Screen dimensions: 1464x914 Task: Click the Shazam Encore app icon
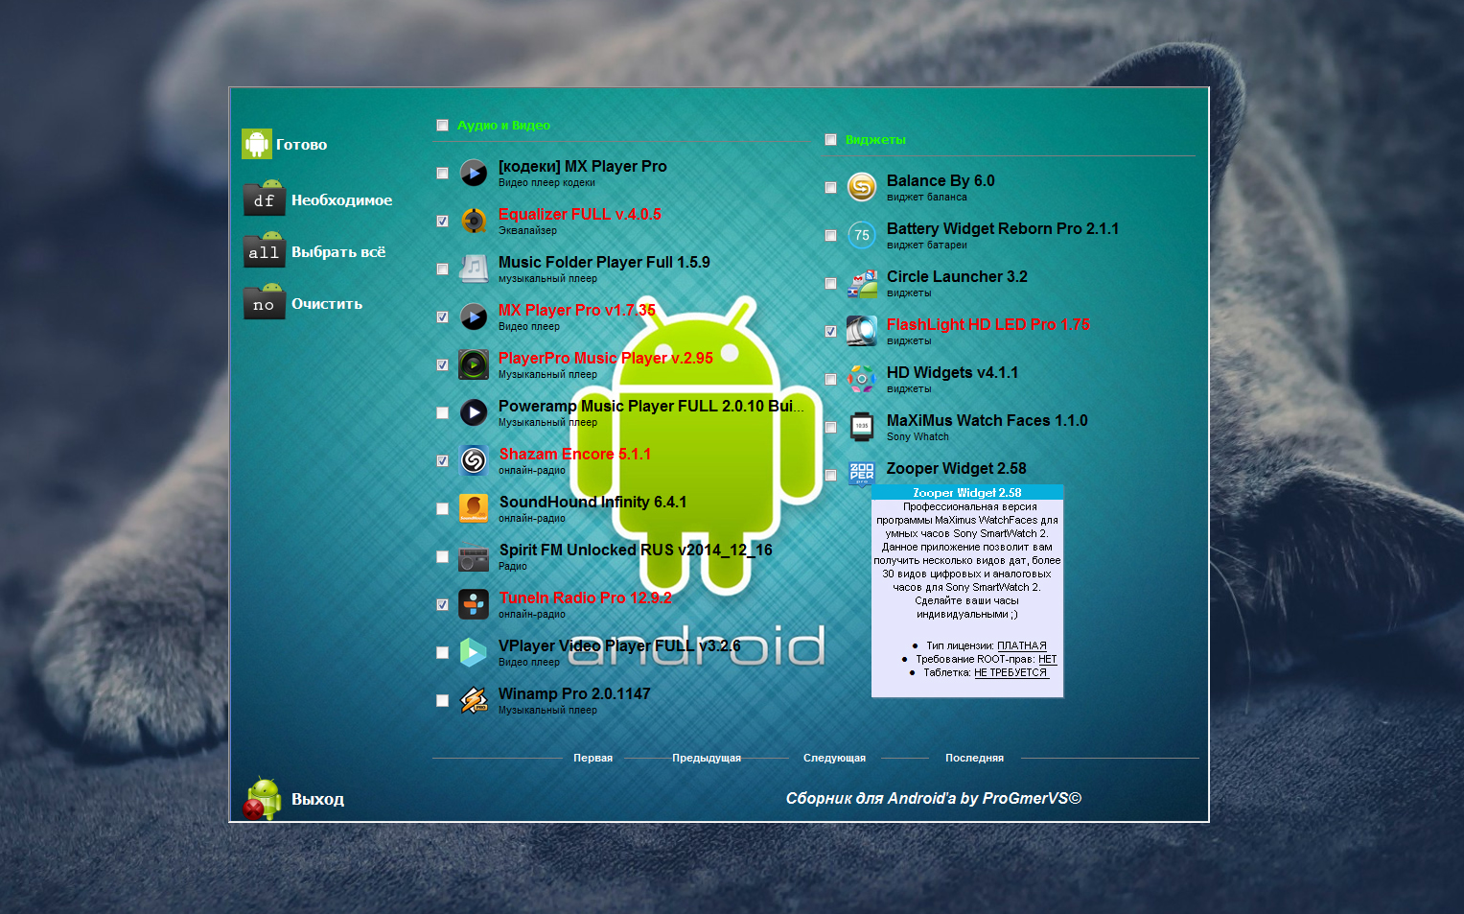coord(474,460)
